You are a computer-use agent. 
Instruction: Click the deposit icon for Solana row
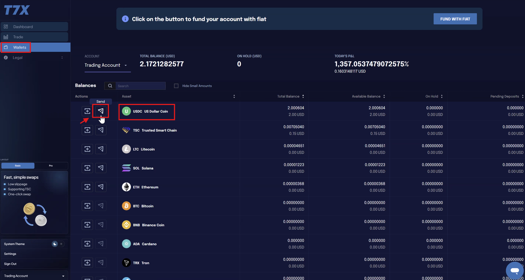(87, 168)
